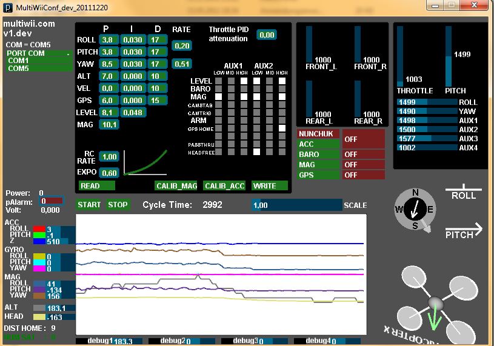Toggle LEVEL checkbox under AUX2 LOW
The width and height of the screenshot is (494, 346).
(x=257, y=81)
